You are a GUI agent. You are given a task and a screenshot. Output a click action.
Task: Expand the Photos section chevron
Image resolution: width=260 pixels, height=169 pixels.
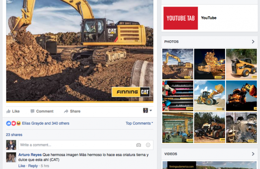pos(253,42)
